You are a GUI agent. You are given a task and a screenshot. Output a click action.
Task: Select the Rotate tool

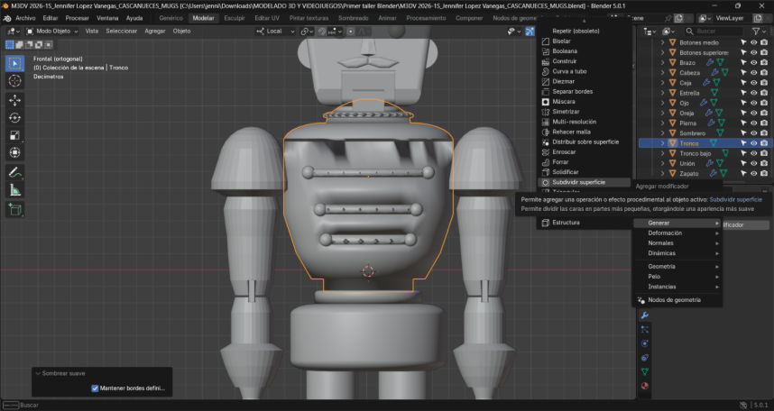click(x=14, y=117)
